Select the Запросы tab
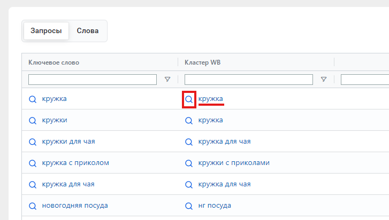The image size is (389, 220). click(46, 30)
